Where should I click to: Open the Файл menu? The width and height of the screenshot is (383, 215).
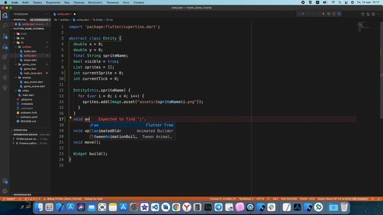[x=26, y=2]
